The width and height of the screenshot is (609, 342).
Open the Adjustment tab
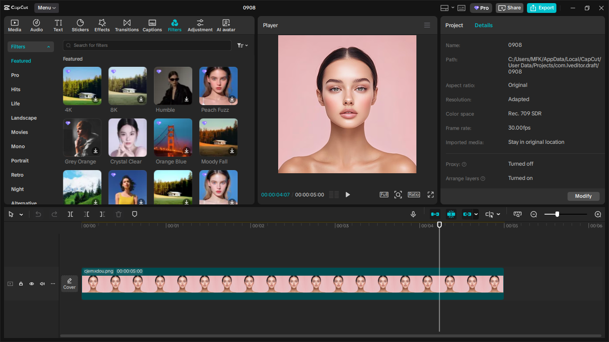(200, 25)
